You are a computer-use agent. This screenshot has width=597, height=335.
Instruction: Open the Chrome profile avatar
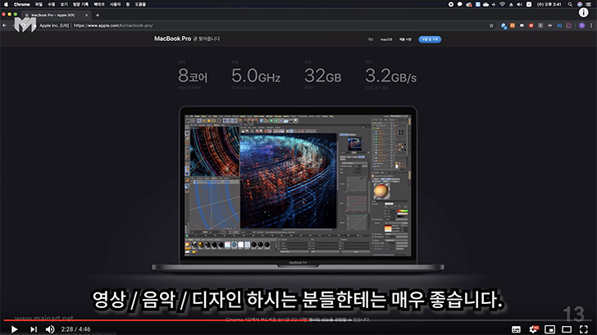point(581,25)
